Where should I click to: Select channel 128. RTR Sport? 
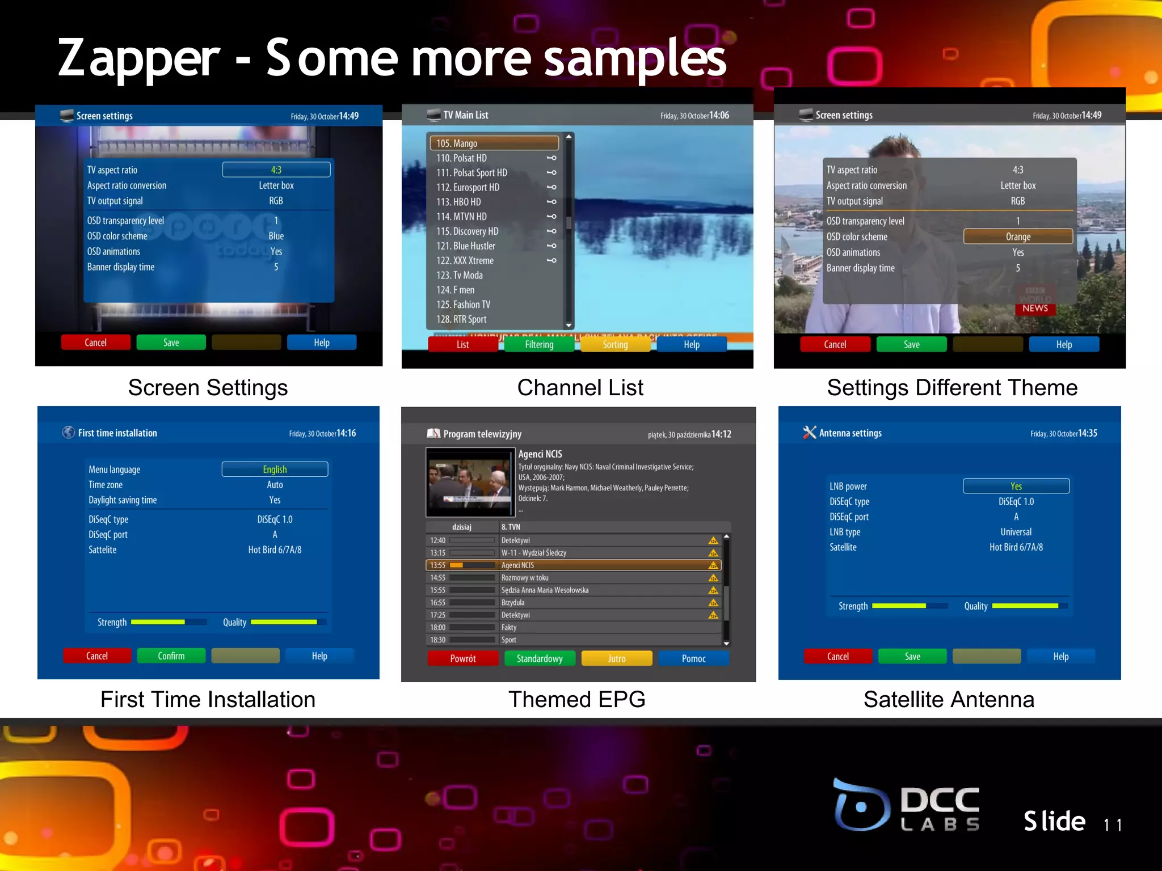494,319
